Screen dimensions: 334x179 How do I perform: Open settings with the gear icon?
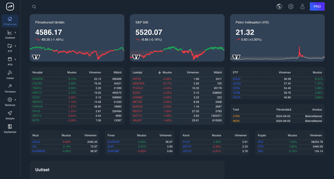tap(291, 7)
